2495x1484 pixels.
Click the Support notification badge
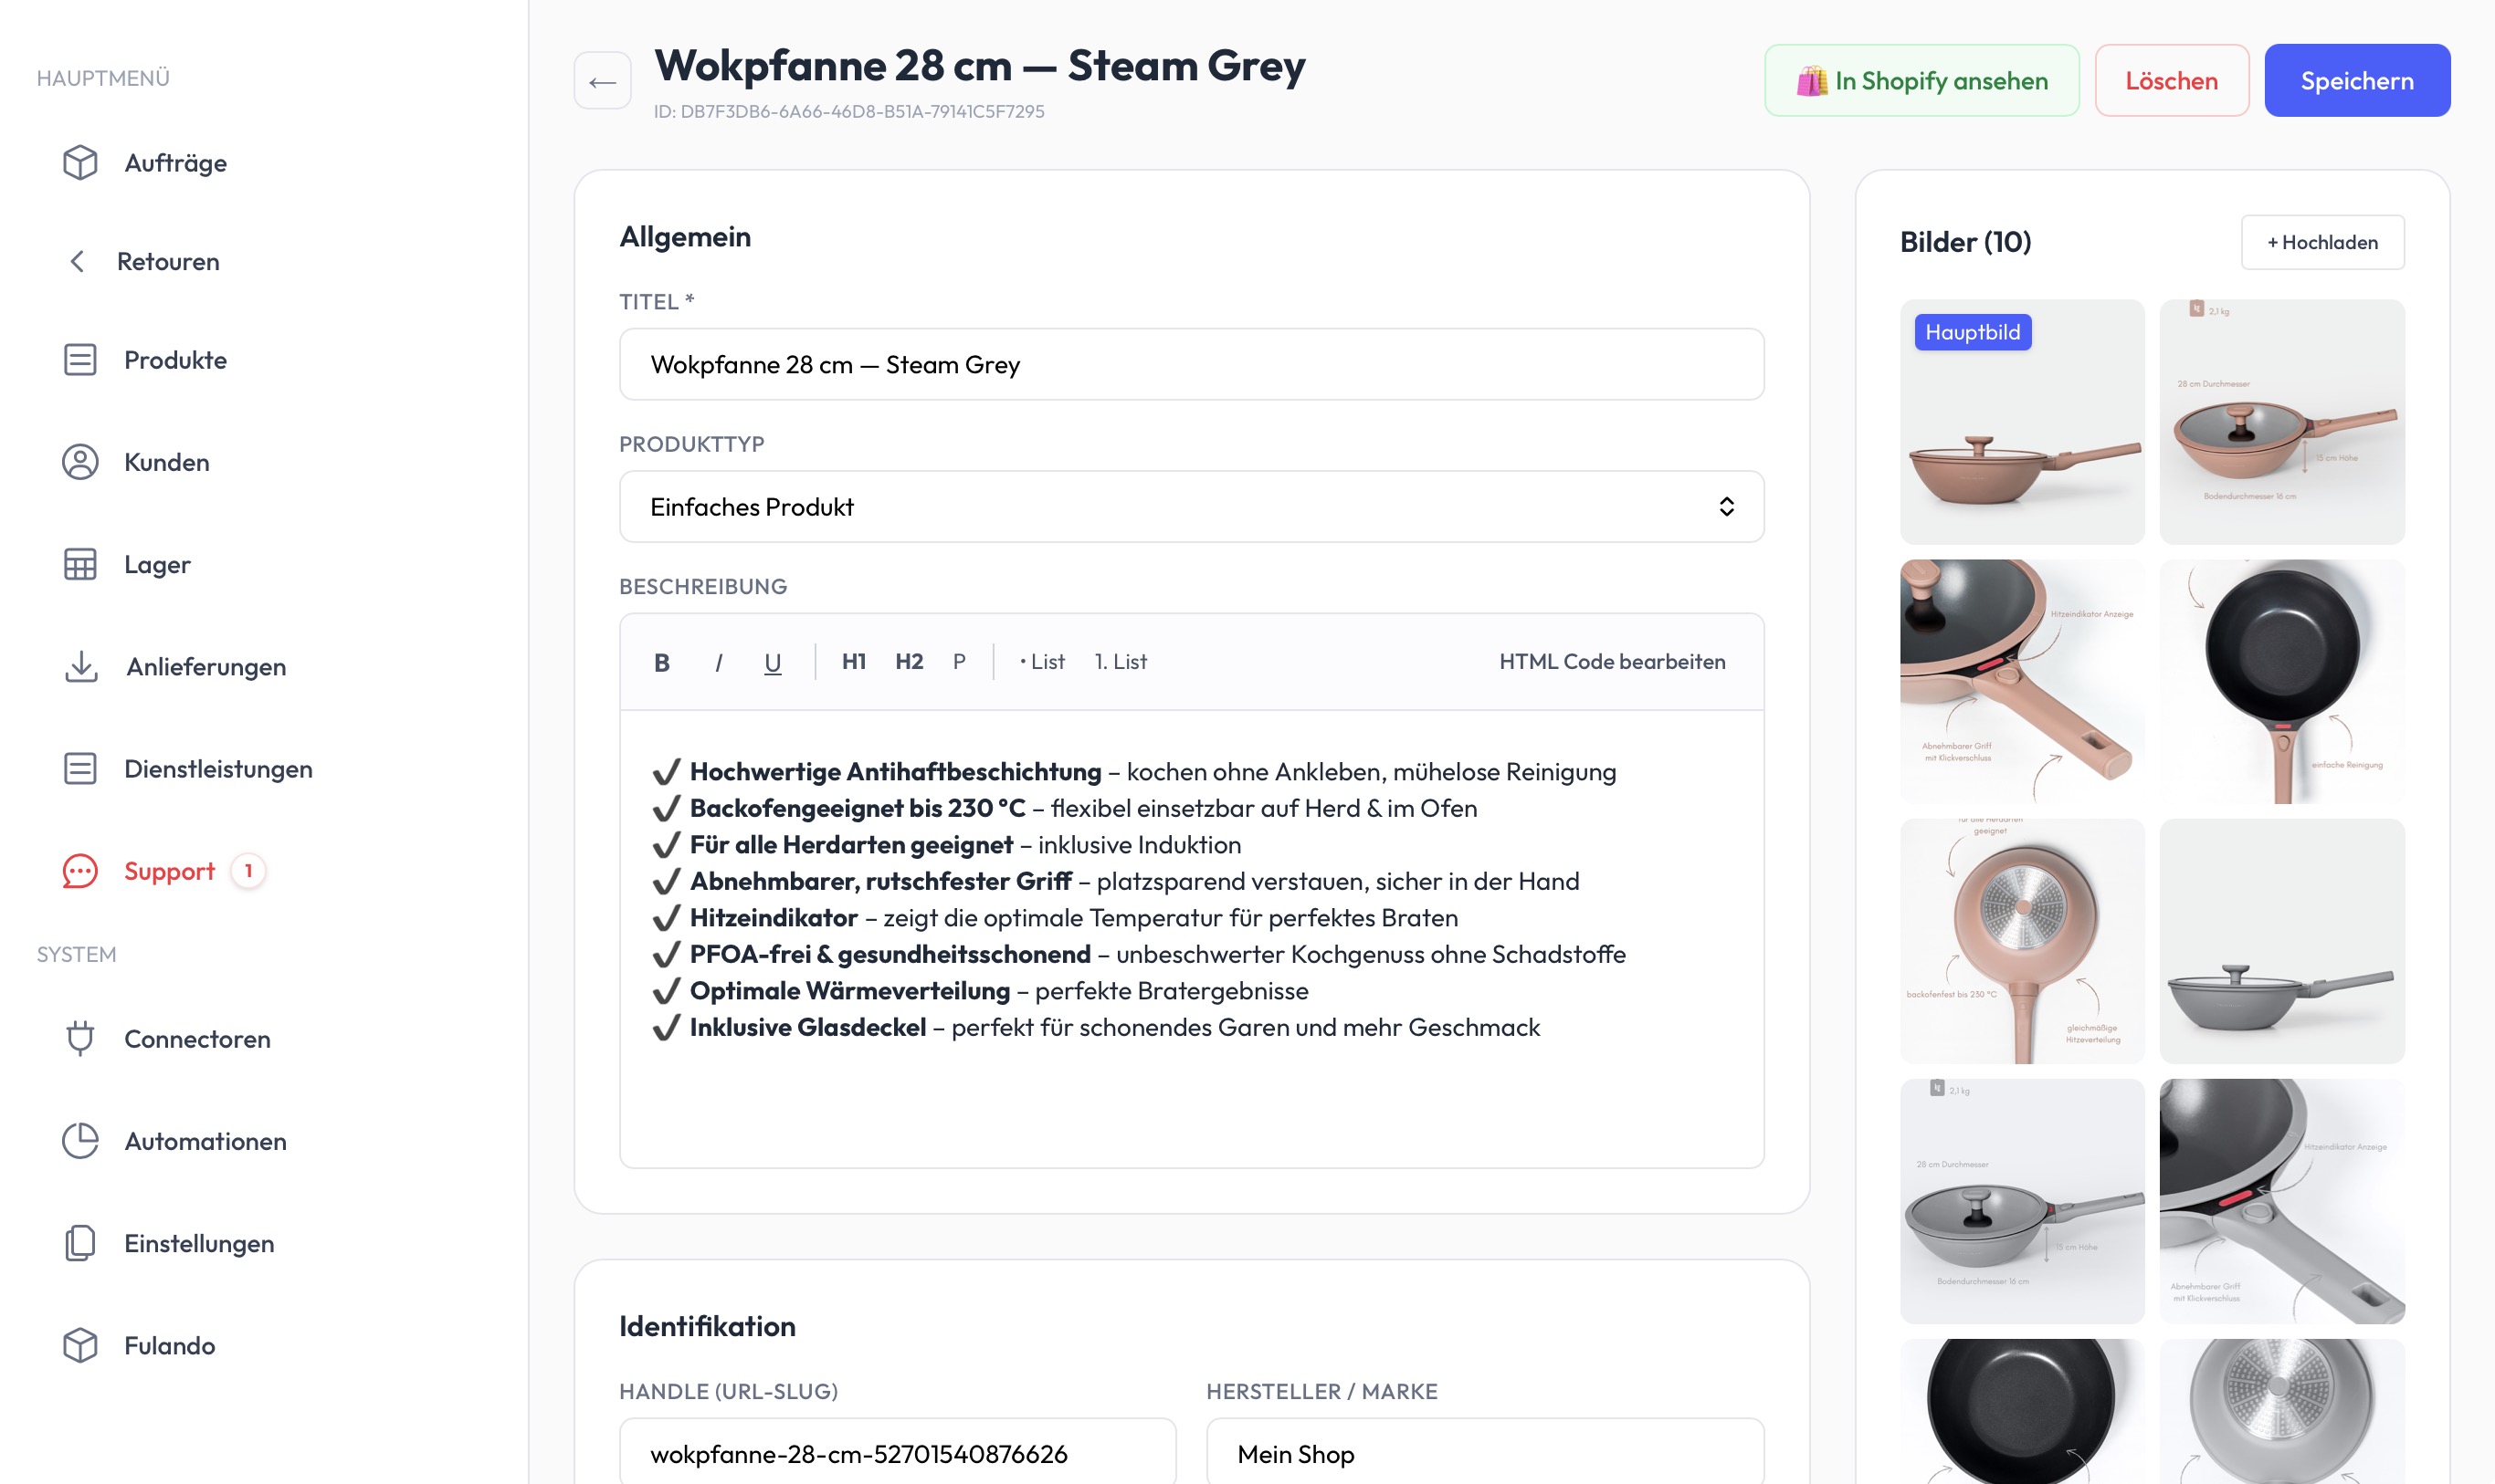[x=248, y=871]
